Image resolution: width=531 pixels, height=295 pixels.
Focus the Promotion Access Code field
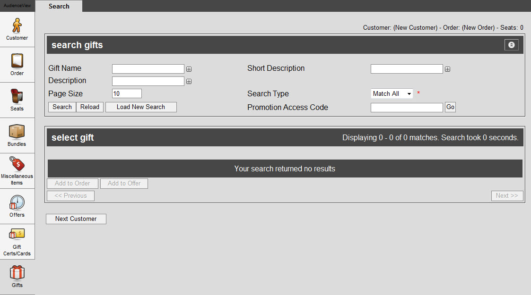click(406, 108)
